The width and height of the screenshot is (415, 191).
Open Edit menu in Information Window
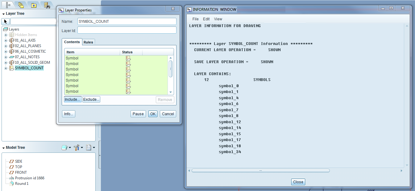(x=206, y=19)
